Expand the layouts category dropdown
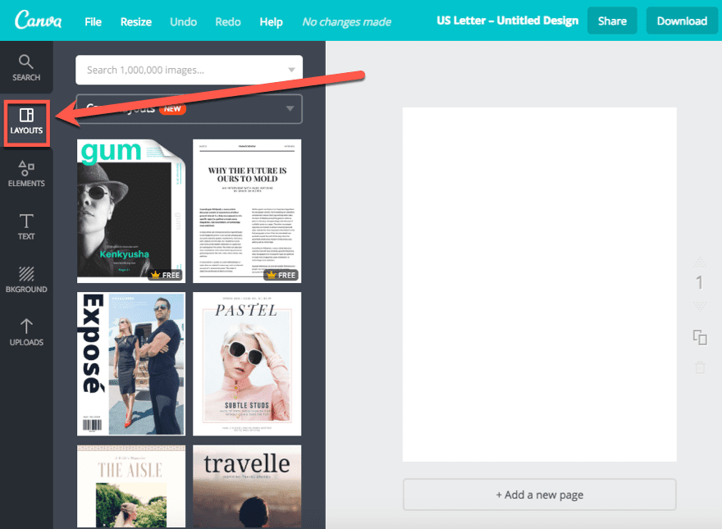Image resolution: width=722 pixels, height=529 pixels. pos(291,108)
